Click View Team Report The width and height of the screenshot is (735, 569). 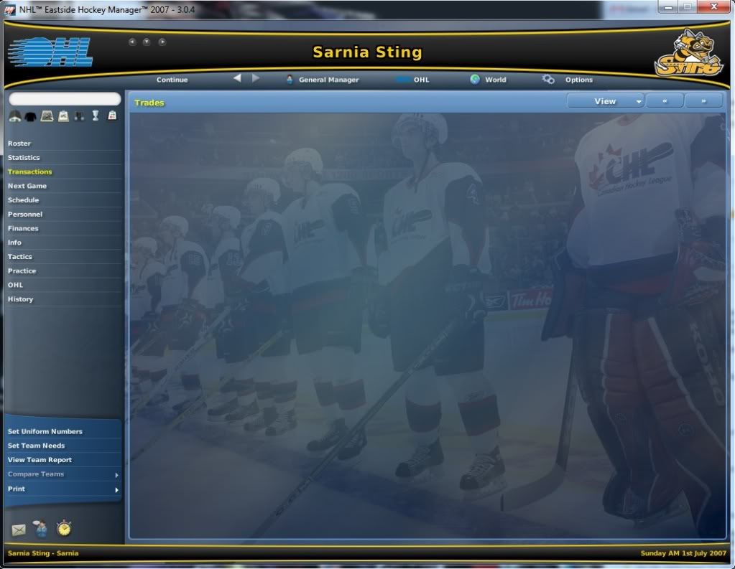40,460
